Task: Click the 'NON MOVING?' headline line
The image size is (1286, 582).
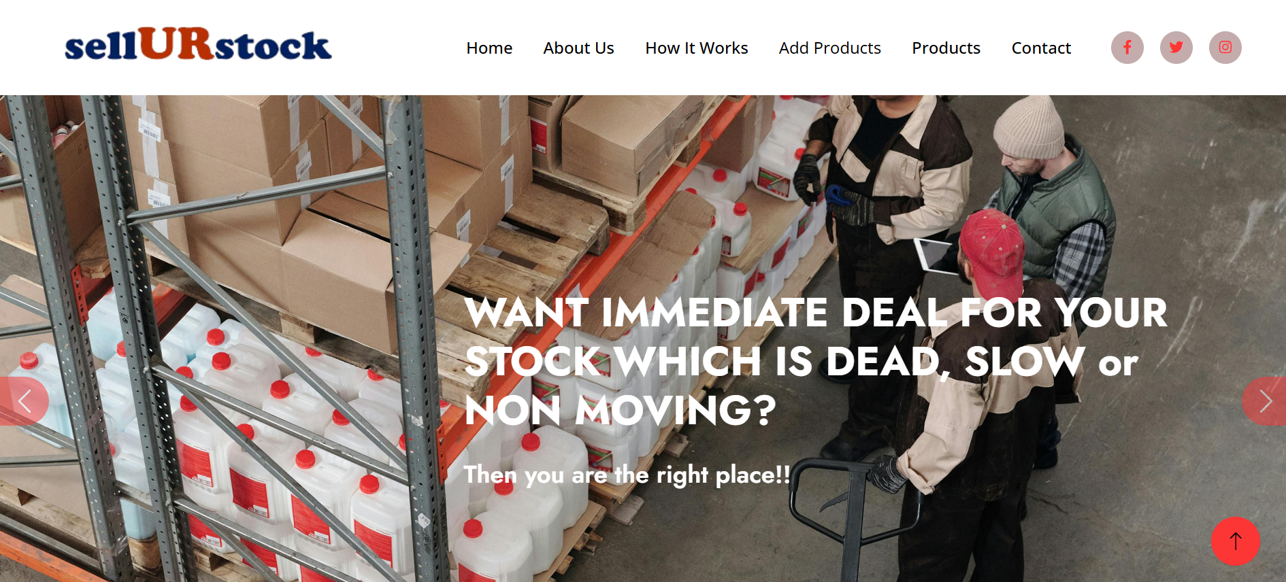Action: (620, 411)
